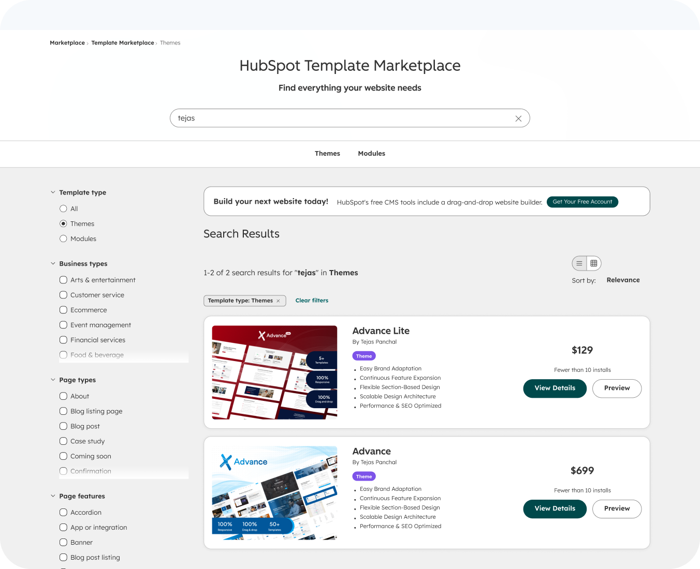Click the Advance Lite red thumbnail

coord(274,372)
